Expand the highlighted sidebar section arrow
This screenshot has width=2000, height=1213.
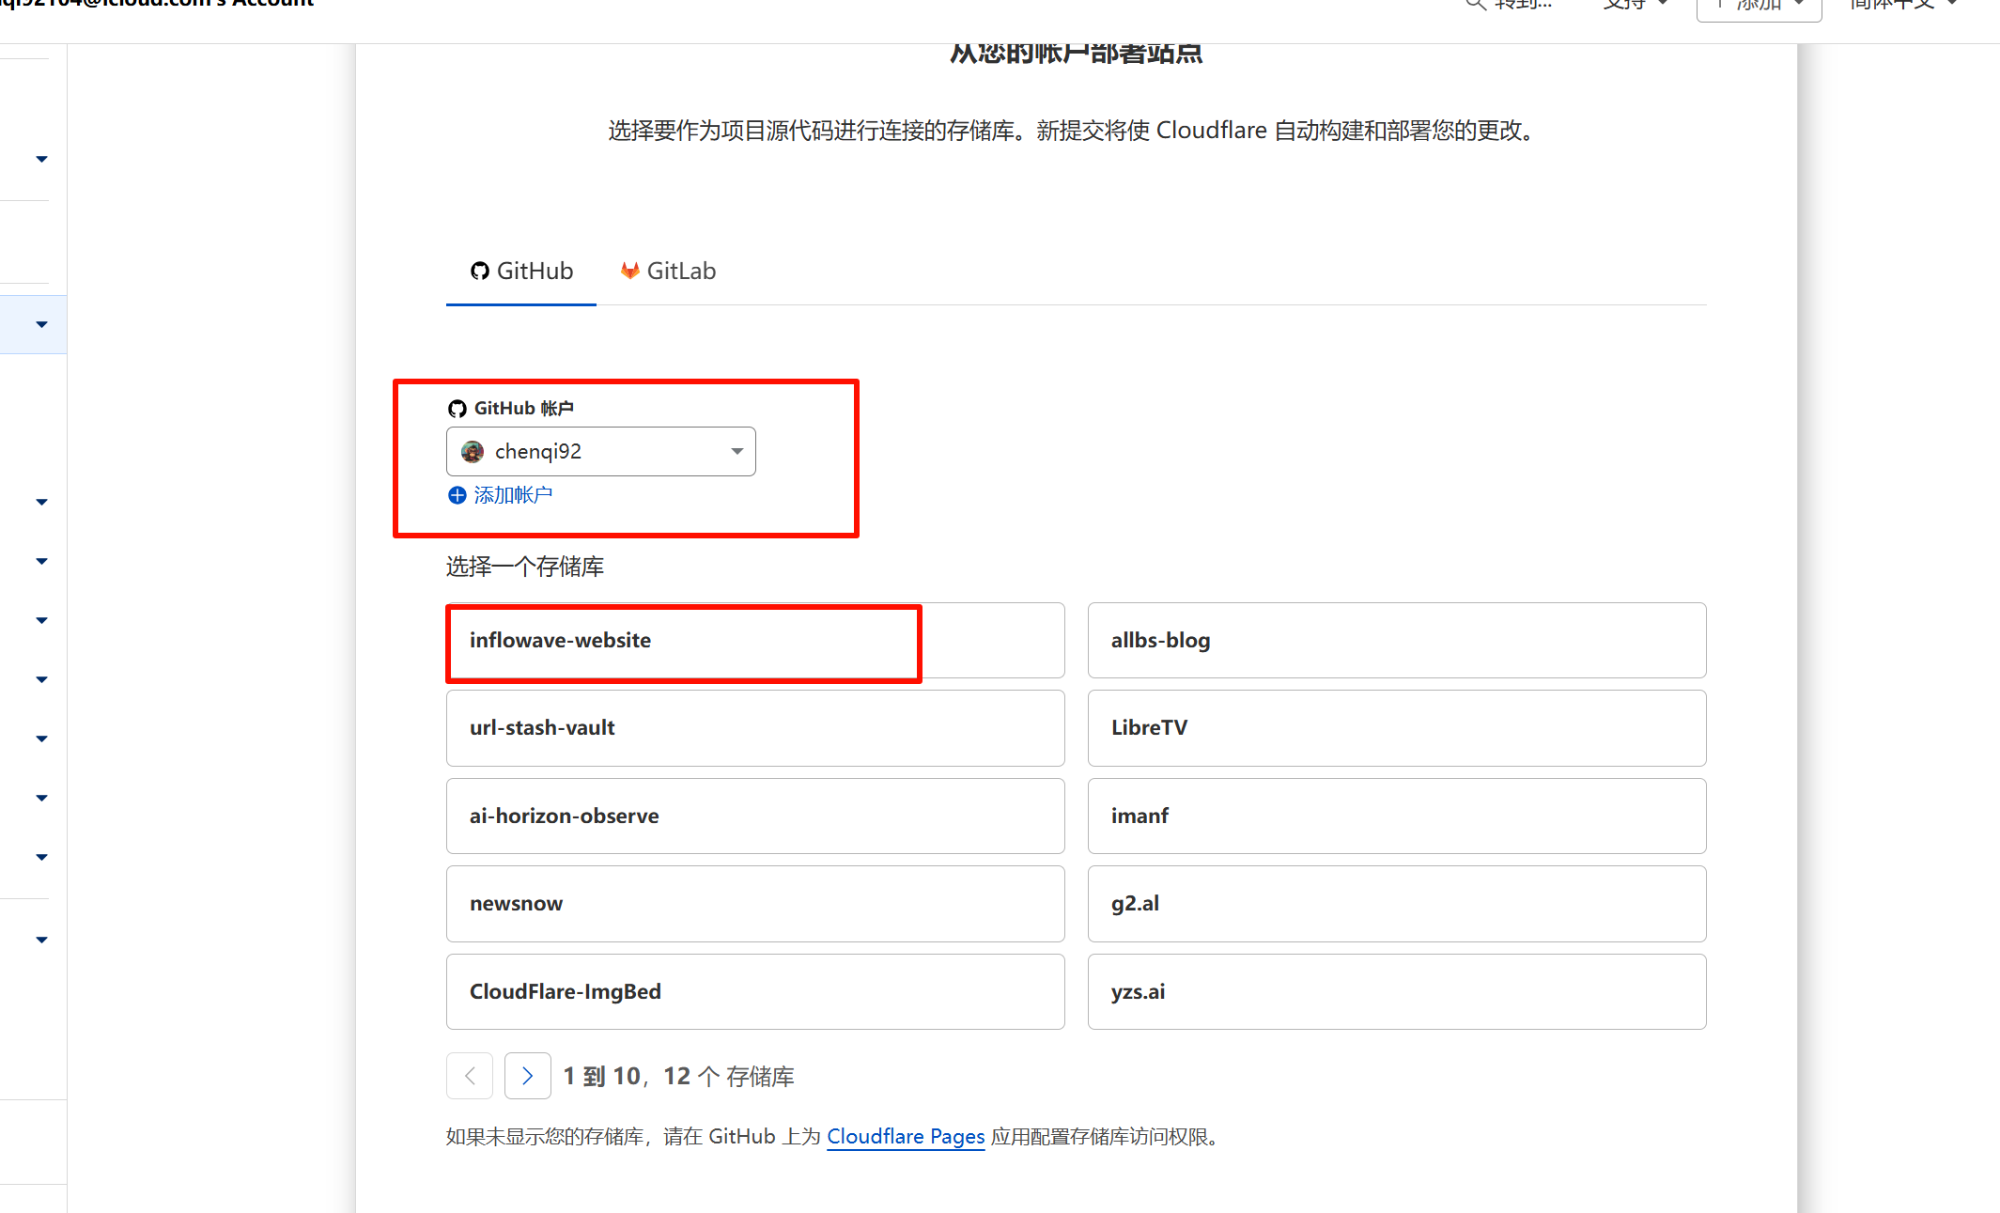click(41, 325)
